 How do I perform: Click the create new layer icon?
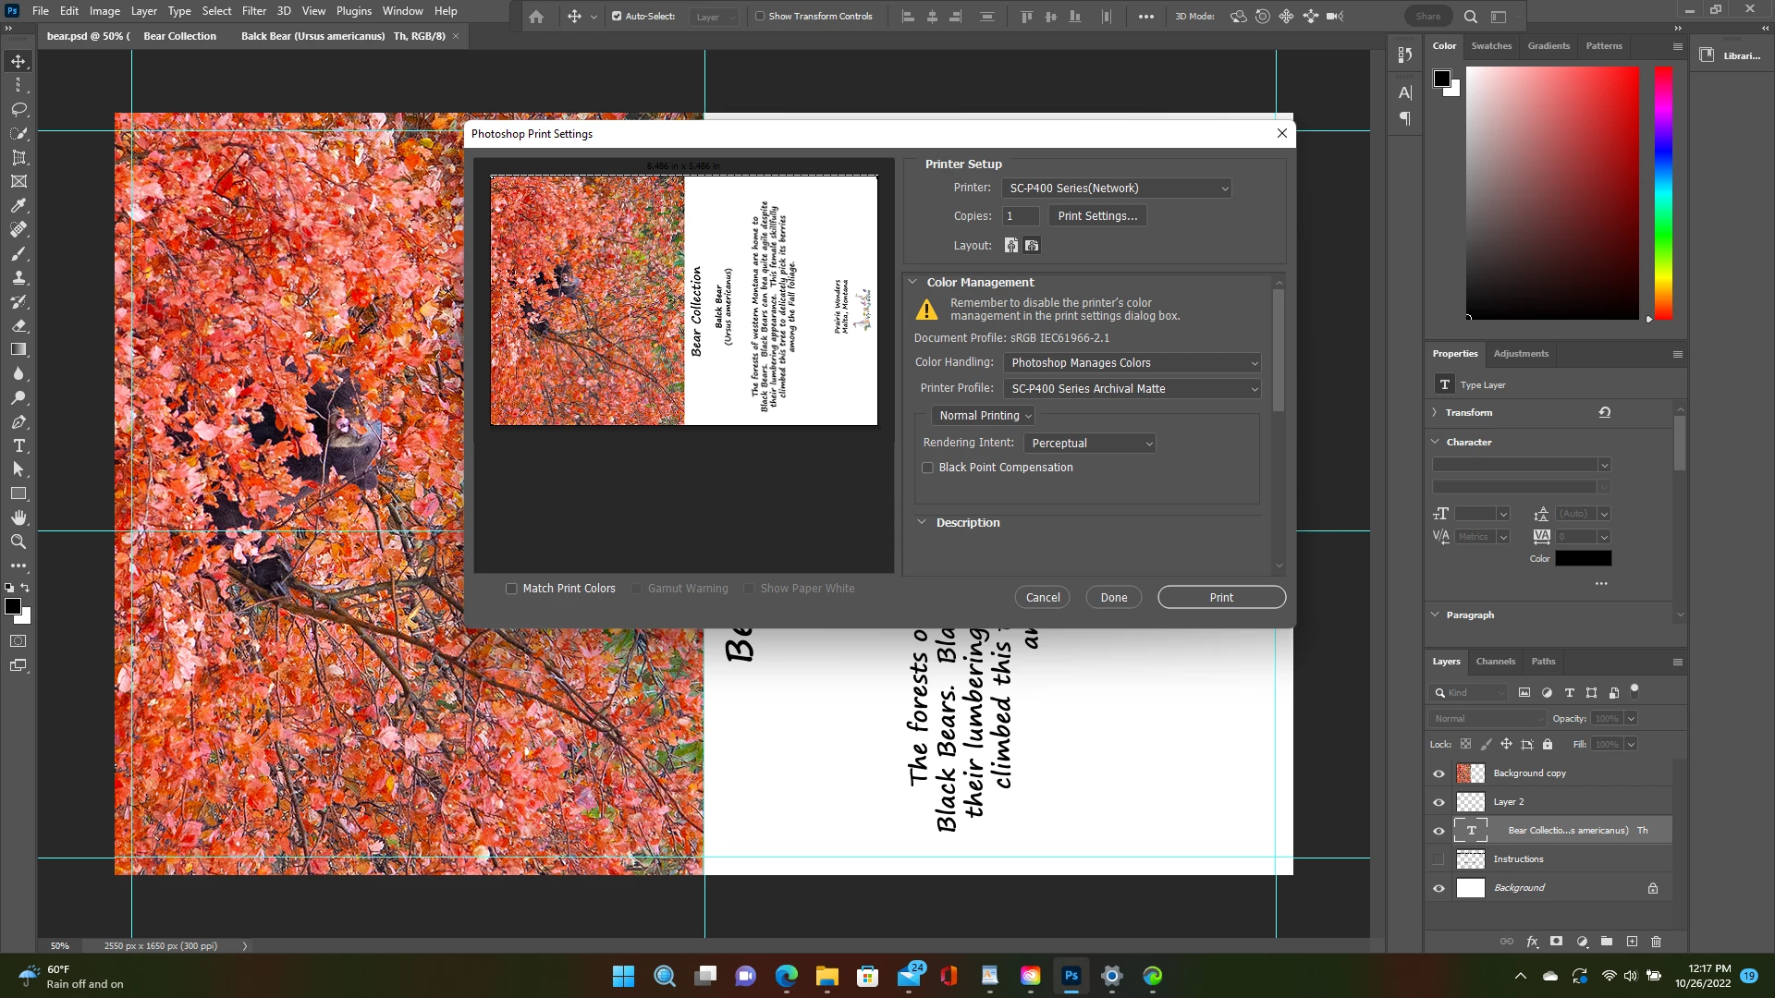1632,942
